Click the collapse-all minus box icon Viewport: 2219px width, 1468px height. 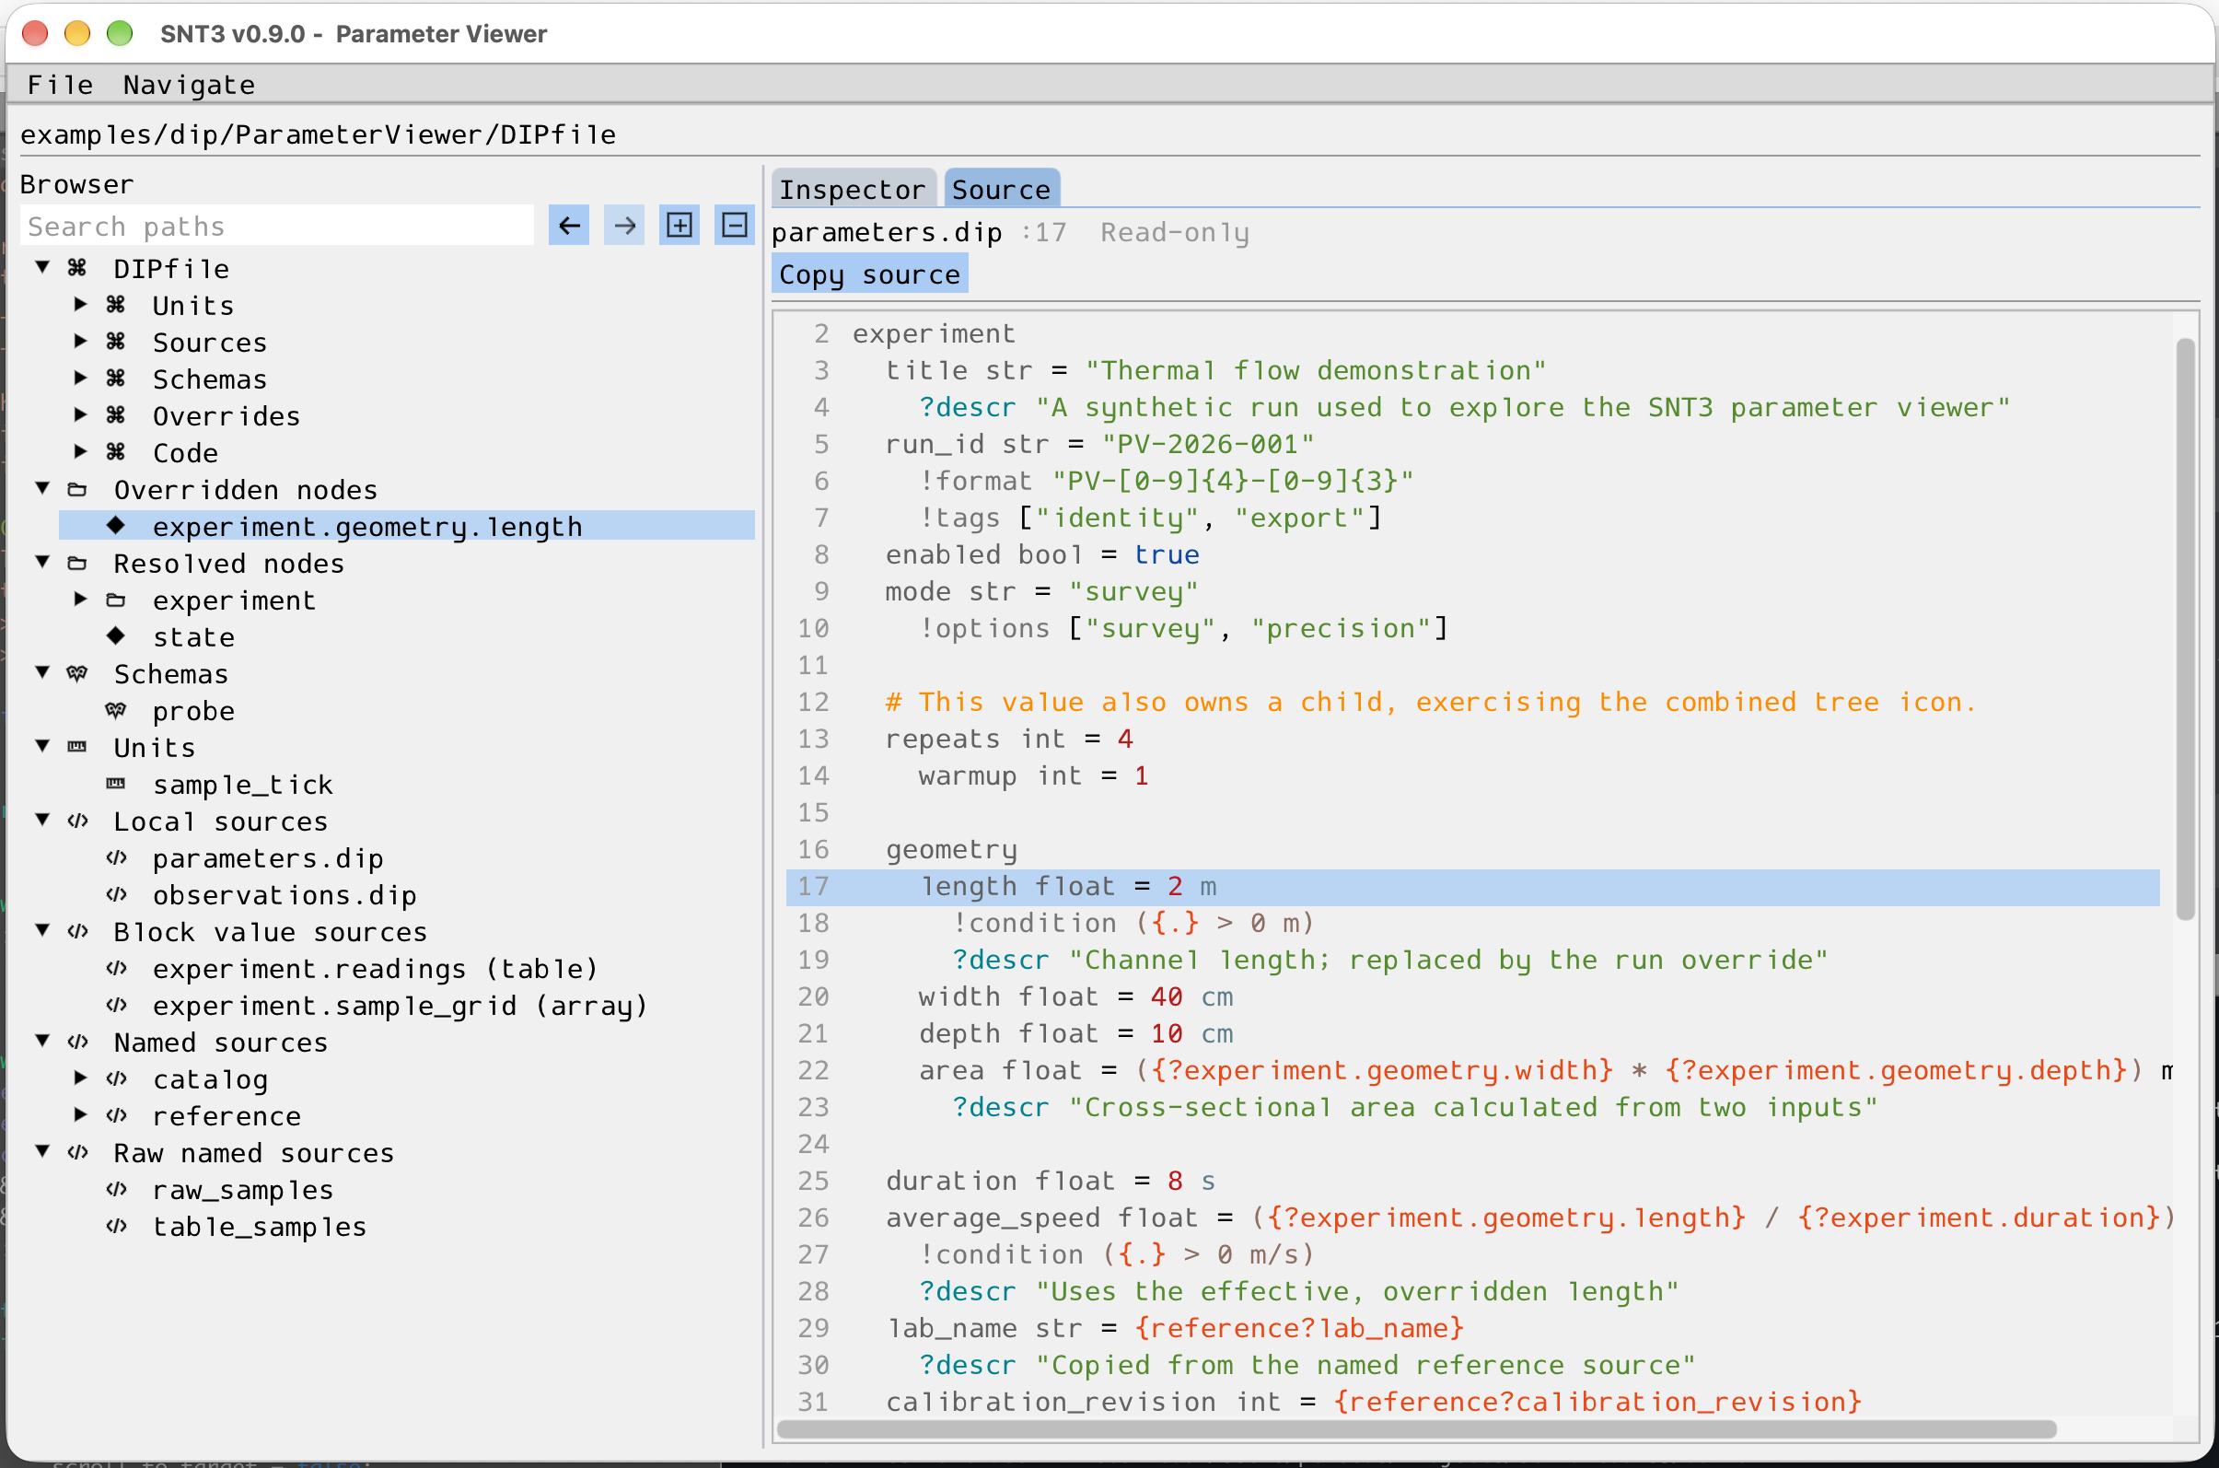735,226
